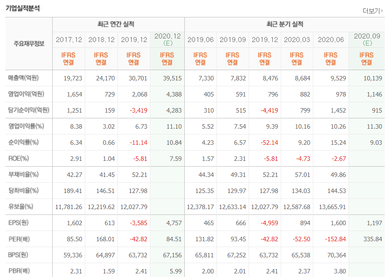Select the 최근 연간 실적 header

116,24
